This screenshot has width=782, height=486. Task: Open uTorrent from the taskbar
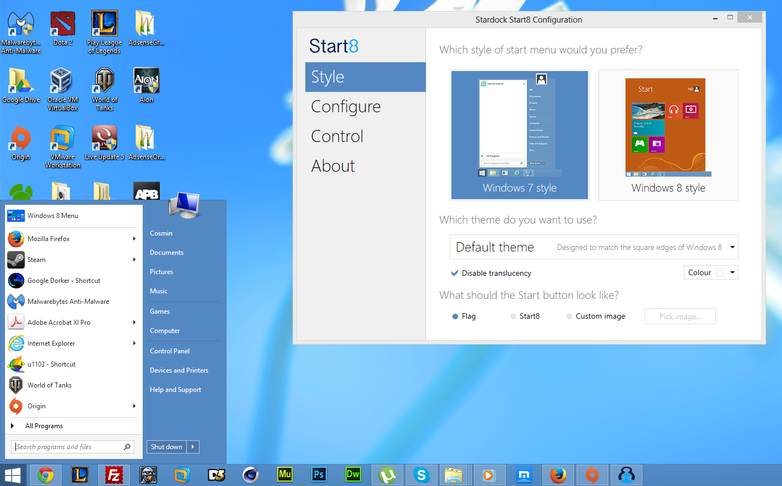pyautogui.click(x=387, y=475)
